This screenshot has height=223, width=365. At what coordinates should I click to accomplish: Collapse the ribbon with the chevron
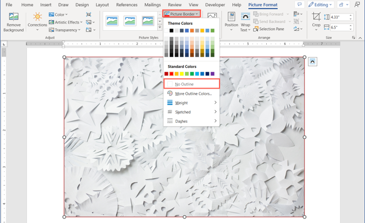click(360, 38)
